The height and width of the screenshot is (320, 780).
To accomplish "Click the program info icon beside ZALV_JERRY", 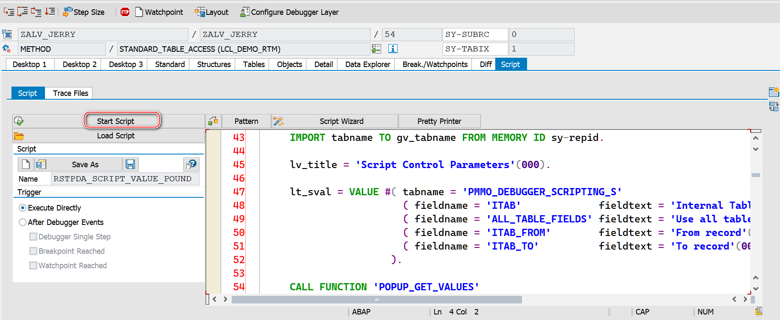I will click(x=7, y=34).
